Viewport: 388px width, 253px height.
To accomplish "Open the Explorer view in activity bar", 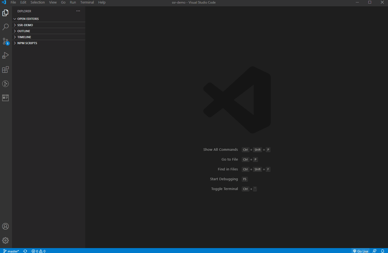I will (5, 13).
